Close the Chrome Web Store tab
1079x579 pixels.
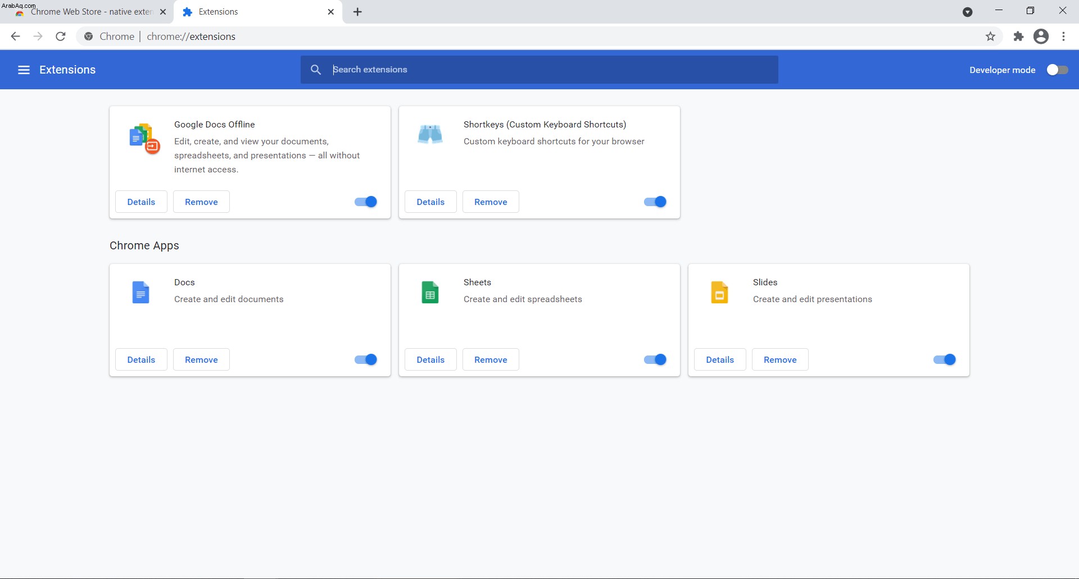[163, 12]
